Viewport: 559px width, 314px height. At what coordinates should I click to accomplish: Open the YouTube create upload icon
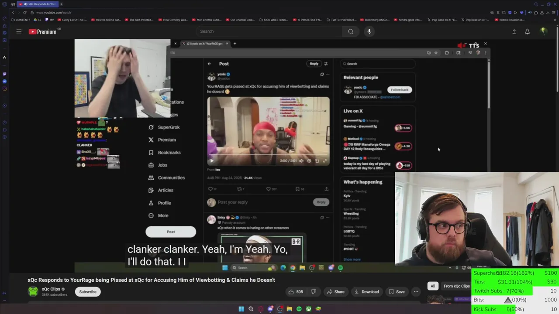click(514, 31)
